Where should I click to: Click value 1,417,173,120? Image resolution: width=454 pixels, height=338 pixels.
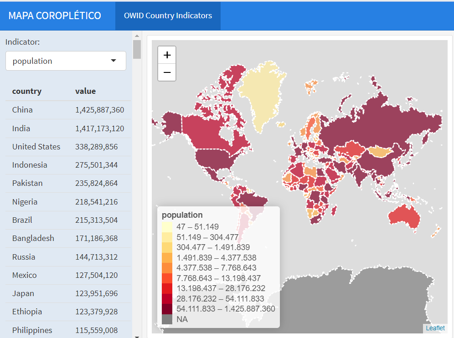click(100, 128)
